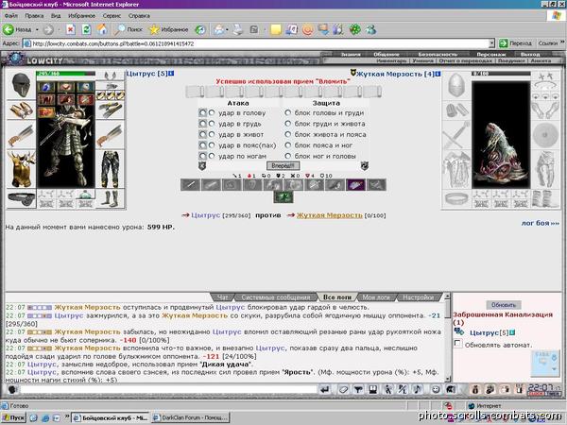Click the funnel filter icon in the chat bar
This screenshot has width=567, height=425.
click(x=358, y=389)
